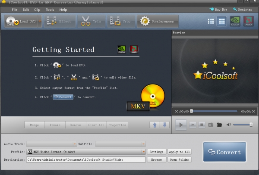Open the Audio Track dropdown
259x175 pixels.
pyautogui.click(x=51, y=144)
